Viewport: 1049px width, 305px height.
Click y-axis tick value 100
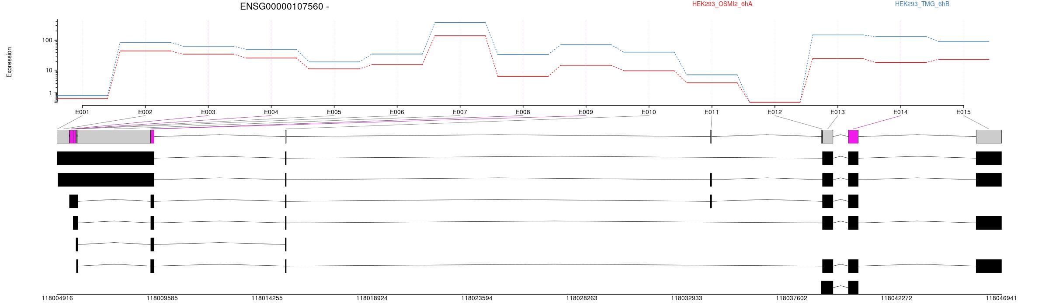point(47,41)
